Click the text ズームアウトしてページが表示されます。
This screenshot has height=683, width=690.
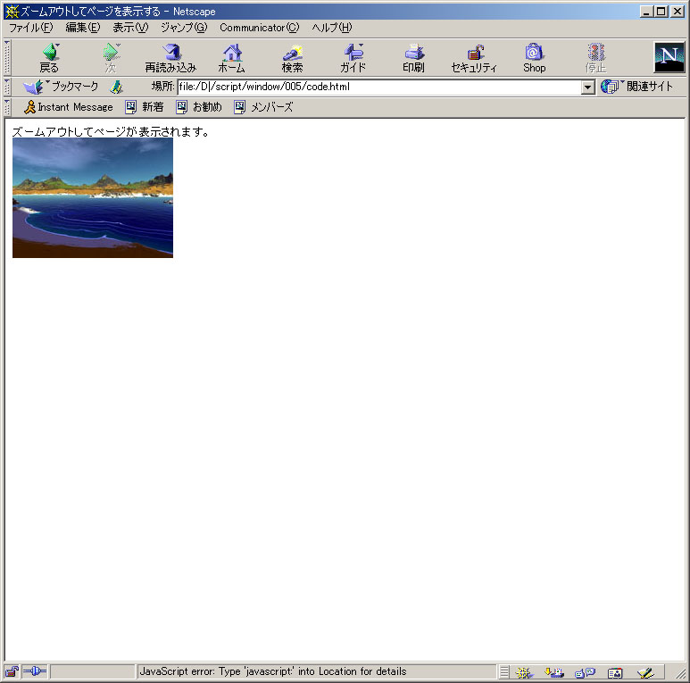click(111, 131)
